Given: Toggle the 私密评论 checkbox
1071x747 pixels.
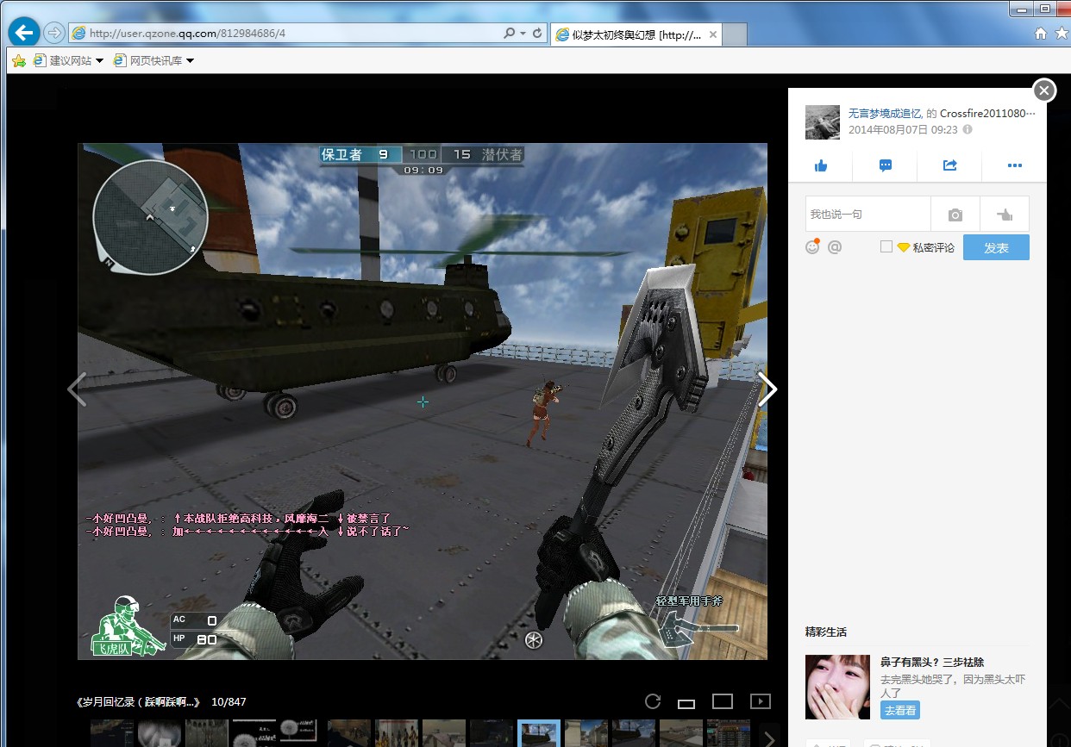Looking at the screenshot, I should 886,247.
